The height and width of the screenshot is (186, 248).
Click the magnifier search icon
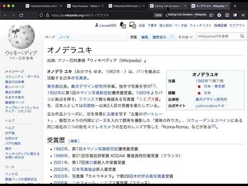[242, 36]
